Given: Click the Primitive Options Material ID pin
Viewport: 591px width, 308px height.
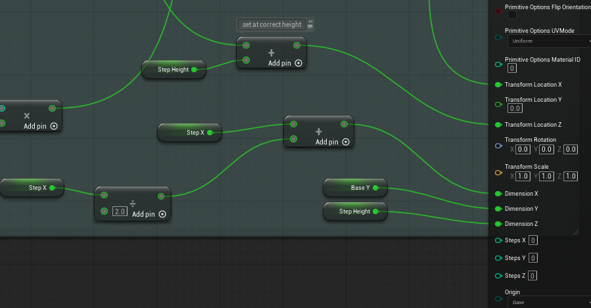Looking at the screenshot, I should (x=498, y=64).
